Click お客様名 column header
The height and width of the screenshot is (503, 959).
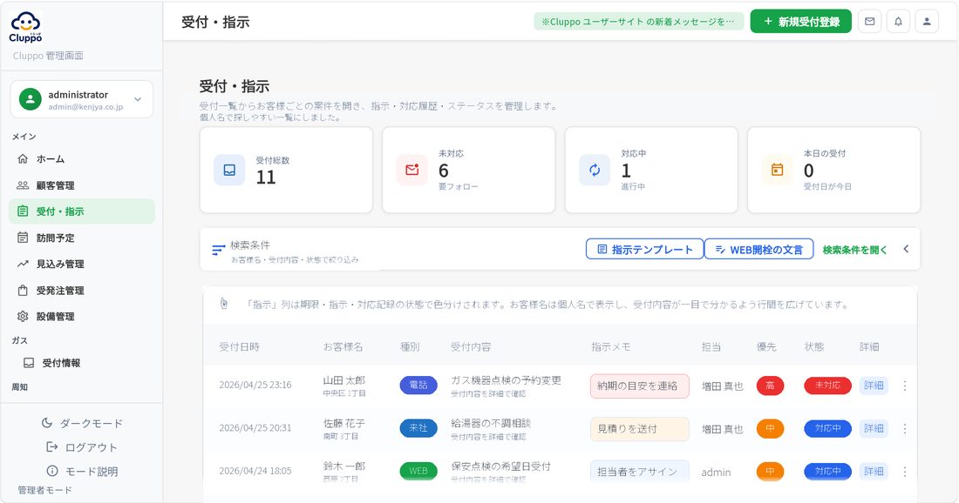point(343,346)
